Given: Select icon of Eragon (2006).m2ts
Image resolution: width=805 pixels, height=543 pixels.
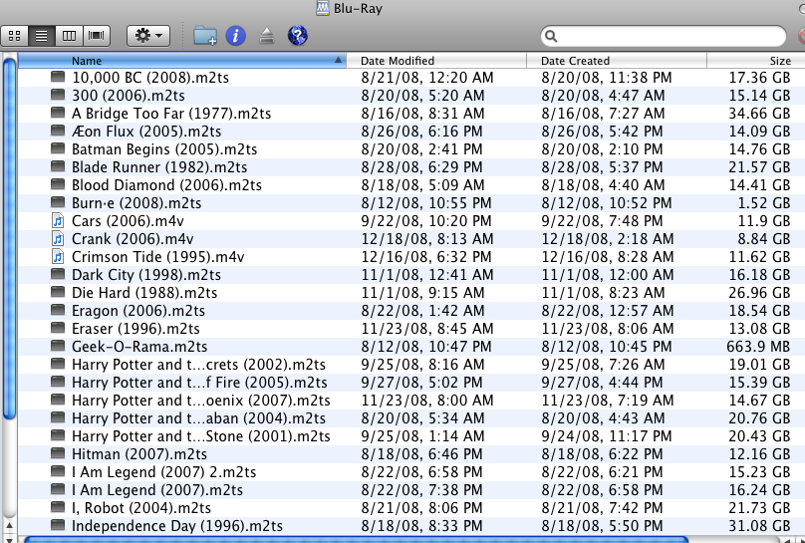Looking at the screenshot, I should tap(58, 311).
